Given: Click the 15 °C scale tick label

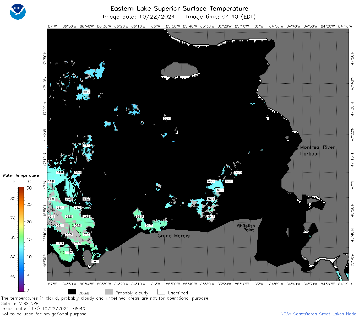Looking at the screenshot, I should 29,239.
